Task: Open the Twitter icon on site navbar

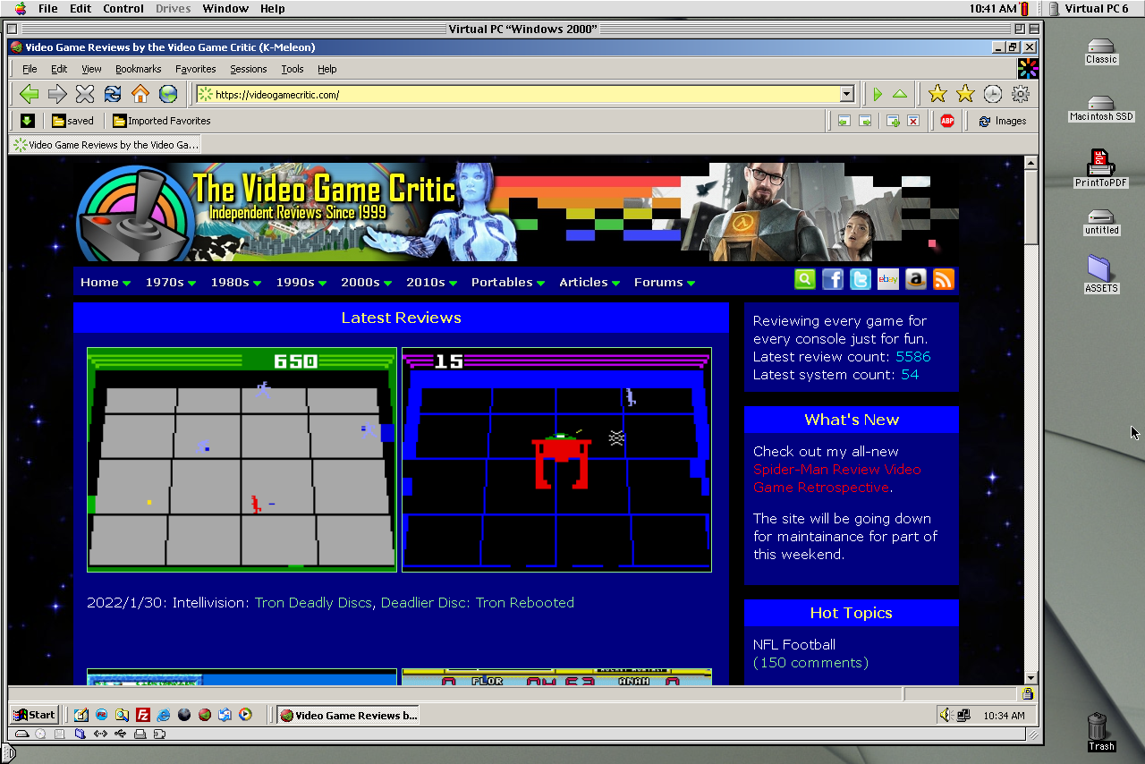Action: pyautogui.click(x=861, y=279)
